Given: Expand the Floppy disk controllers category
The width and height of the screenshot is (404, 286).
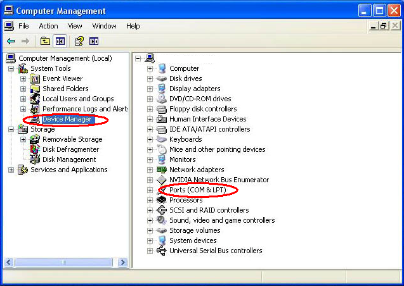Looking at the screenshot, I should [150, 109].
